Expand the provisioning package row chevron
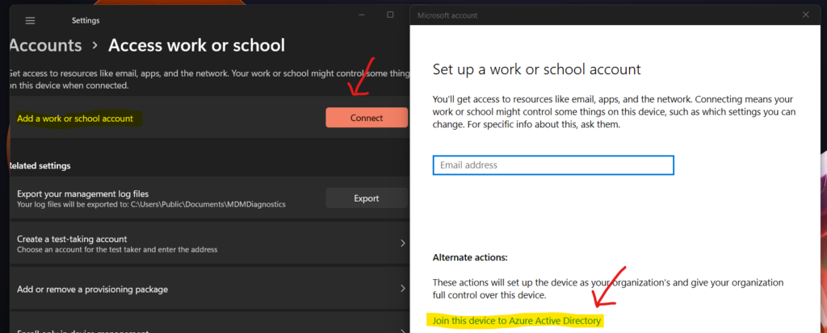 click(x=402, y=289)
